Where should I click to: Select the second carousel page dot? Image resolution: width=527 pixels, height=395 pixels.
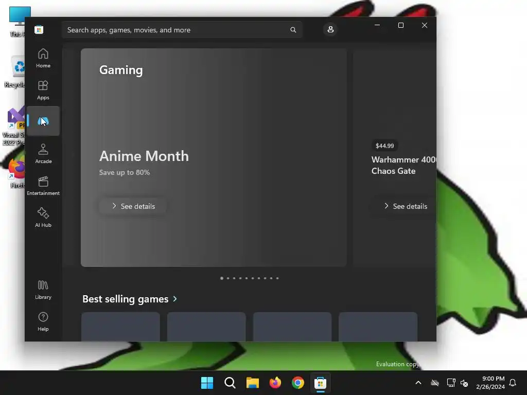pyautogui.click(x=228, y=278)
